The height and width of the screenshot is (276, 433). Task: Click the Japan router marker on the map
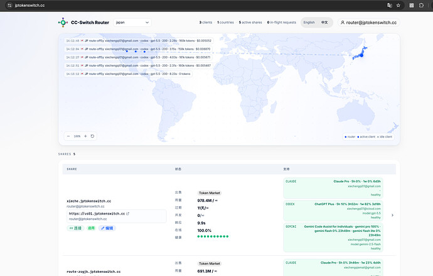pos(361,55)
